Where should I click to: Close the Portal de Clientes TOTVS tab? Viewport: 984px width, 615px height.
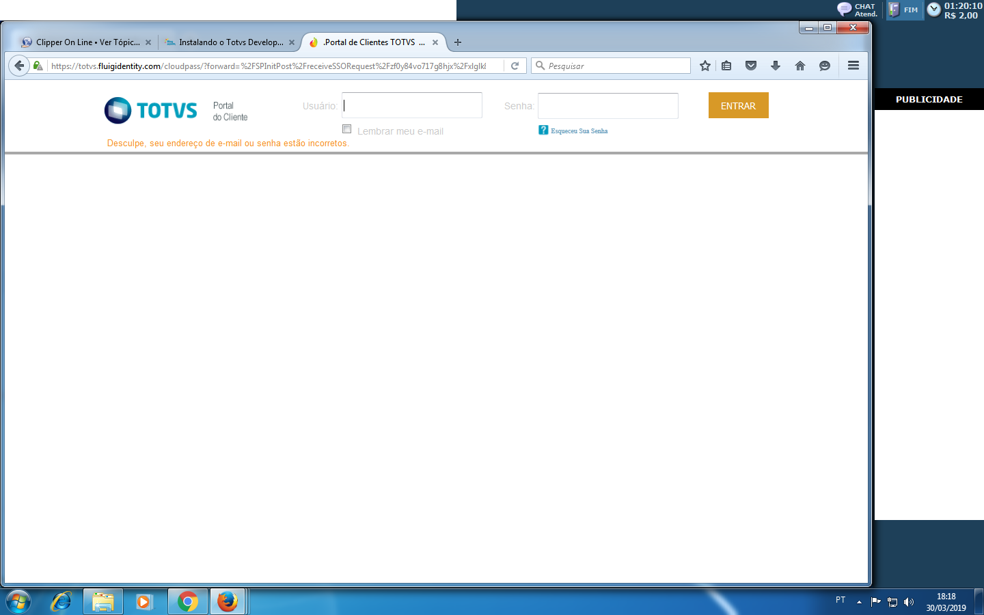tap(435, 42)
